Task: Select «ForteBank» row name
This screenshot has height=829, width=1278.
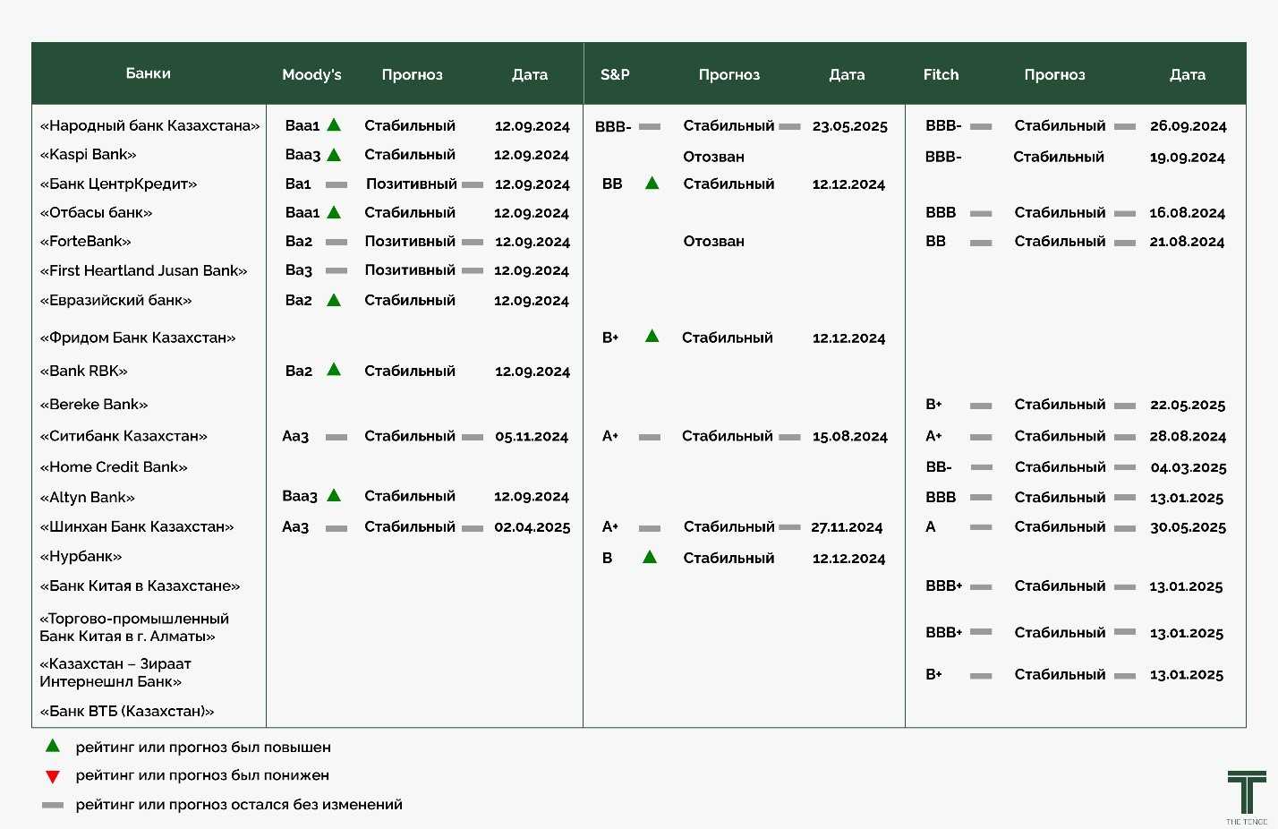Action: pos(85,241)
